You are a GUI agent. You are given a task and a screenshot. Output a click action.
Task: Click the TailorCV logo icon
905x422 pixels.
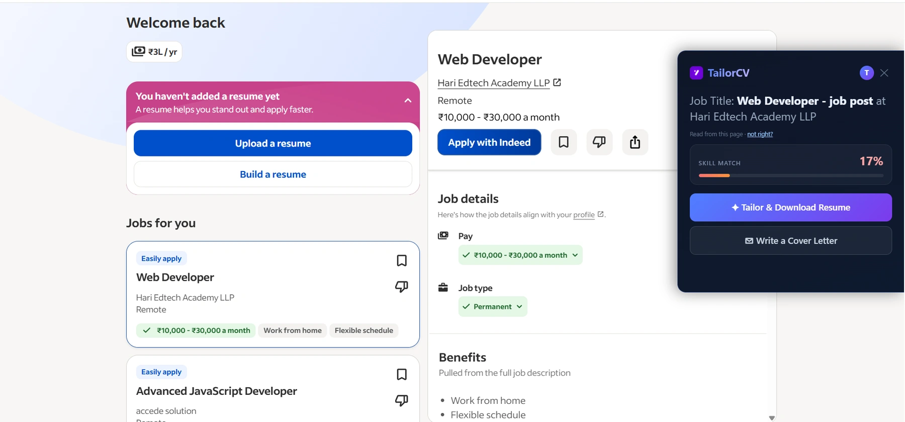(x=696, y=73)
